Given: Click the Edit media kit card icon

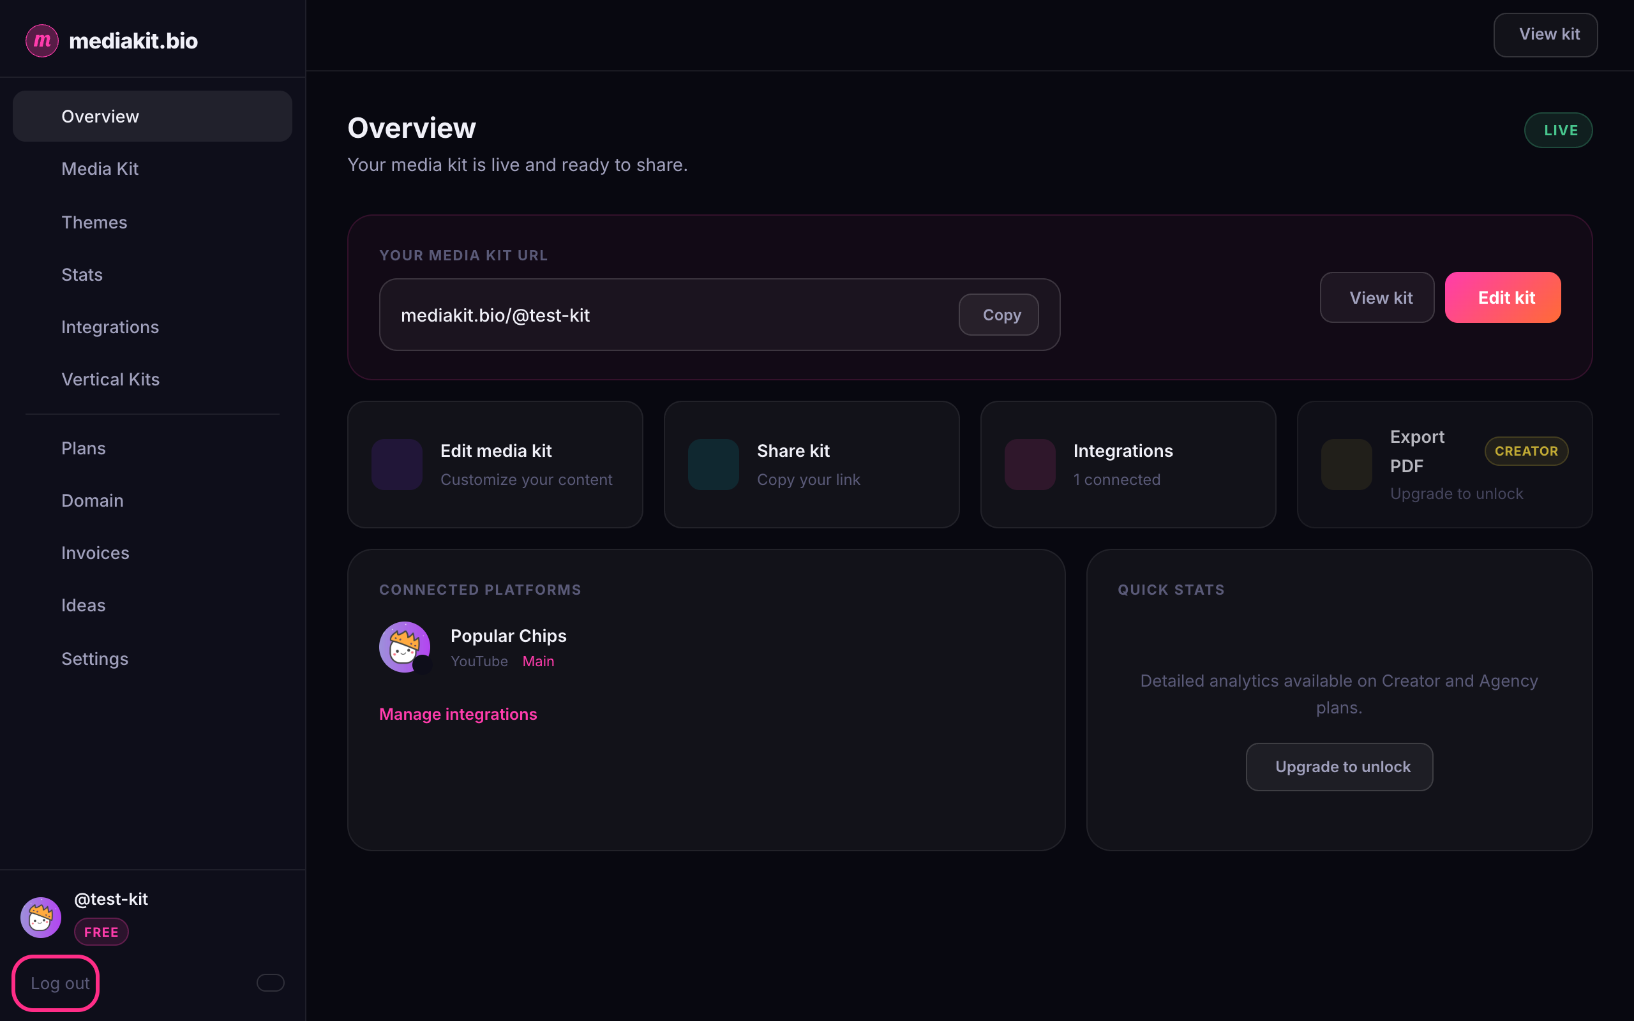Looking at the screenshot, I should point(397,465).
